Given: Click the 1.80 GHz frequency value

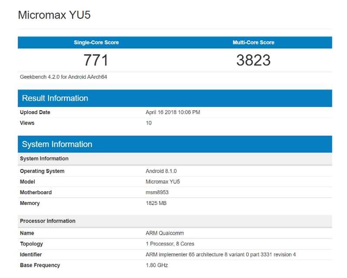Looking at the screenshot, I should click(x=157, y=265).
